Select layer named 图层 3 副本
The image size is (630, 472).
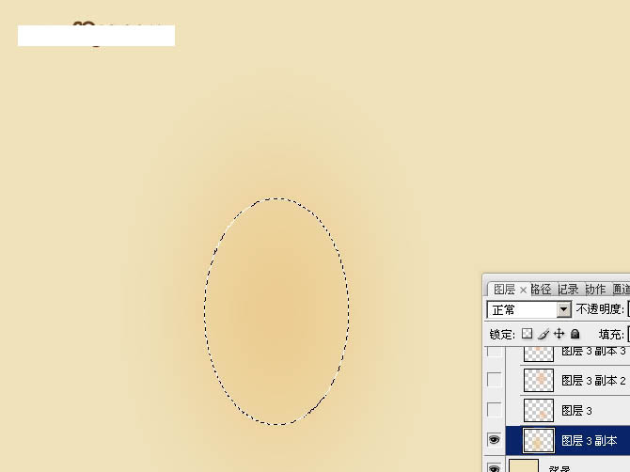pos(589,441)
